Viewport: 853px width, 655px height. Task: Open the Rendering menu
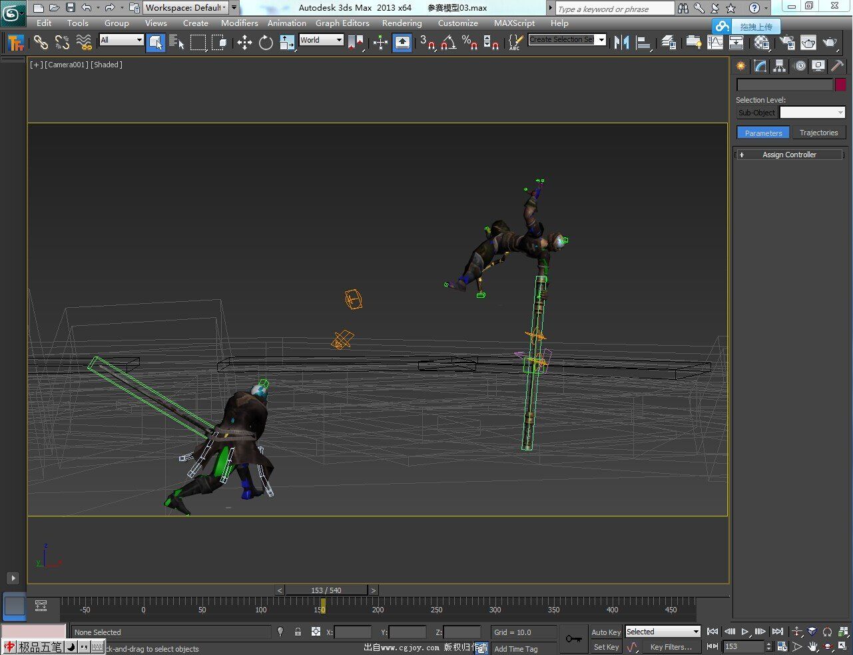[x=402, y=23]
